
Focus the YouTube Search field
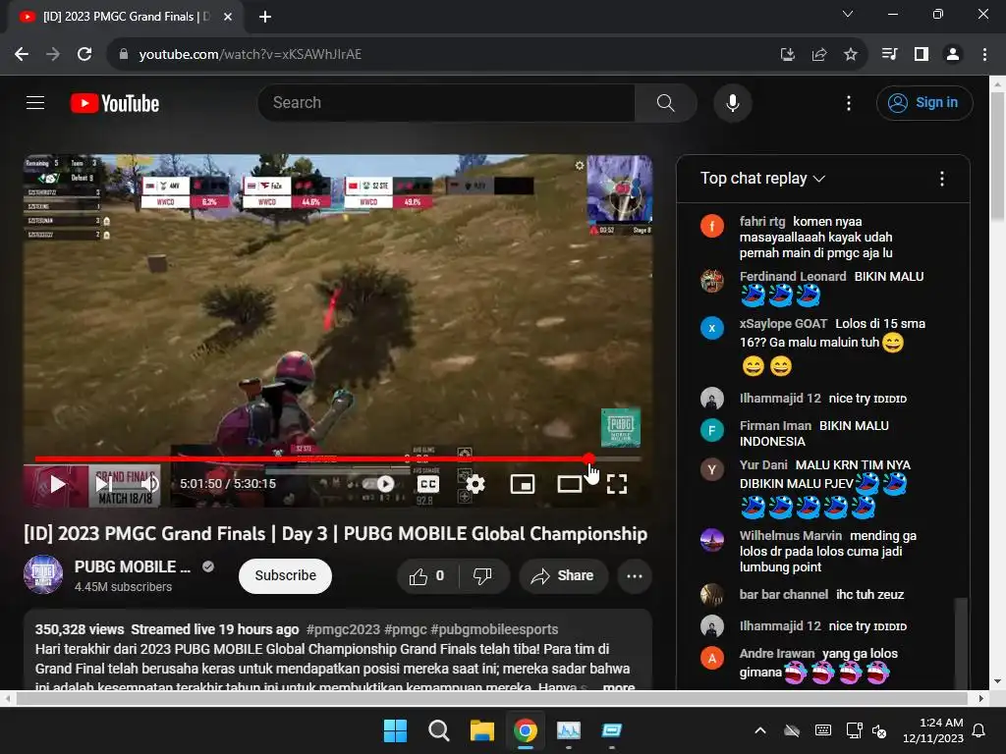(x=447, y=102)
